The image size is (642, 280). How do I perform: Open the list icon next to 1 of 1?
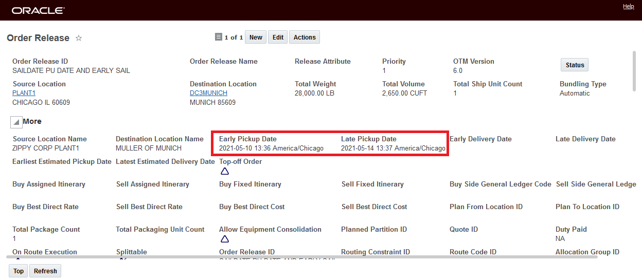(x=219, y=37)
